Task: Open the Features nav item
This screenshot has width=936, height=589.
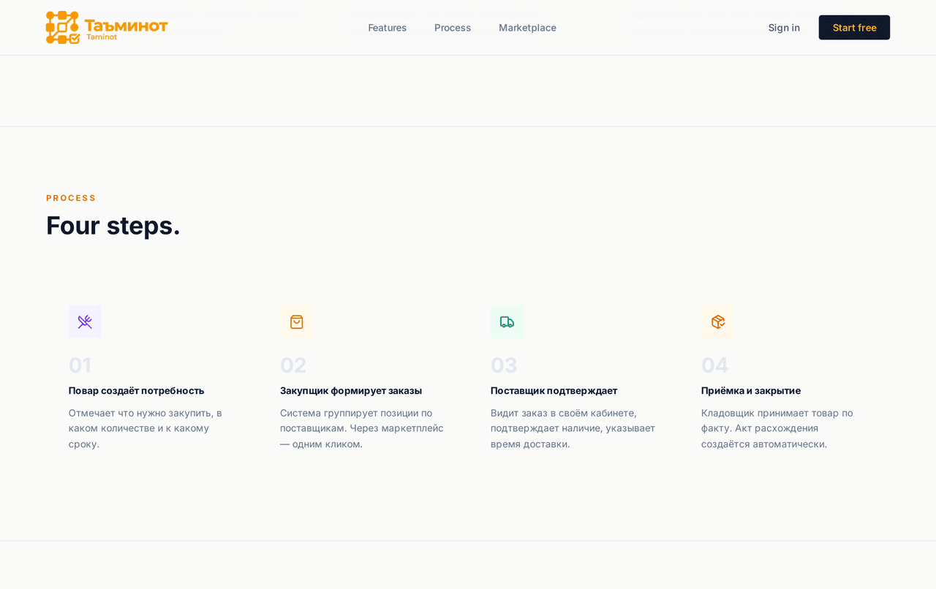Action: (x=388, y=28)
